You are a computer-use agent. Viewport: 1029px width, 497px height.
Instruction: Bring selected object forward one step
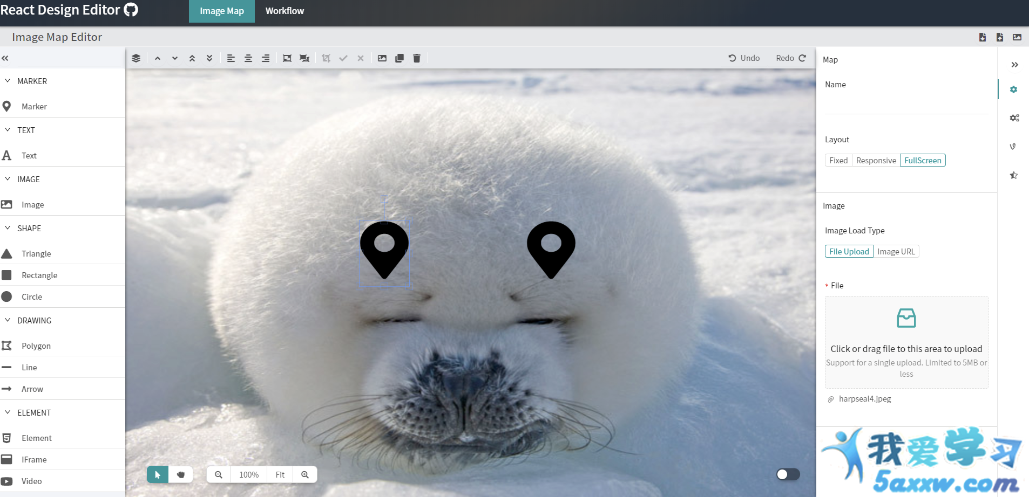pyautogui.click(x=158, y=58)
